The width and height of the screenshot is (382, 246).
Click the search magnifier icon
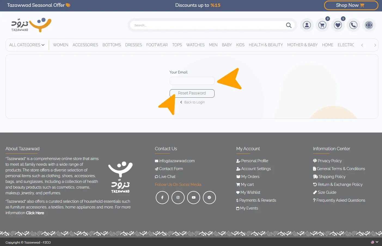coord(289,25)
